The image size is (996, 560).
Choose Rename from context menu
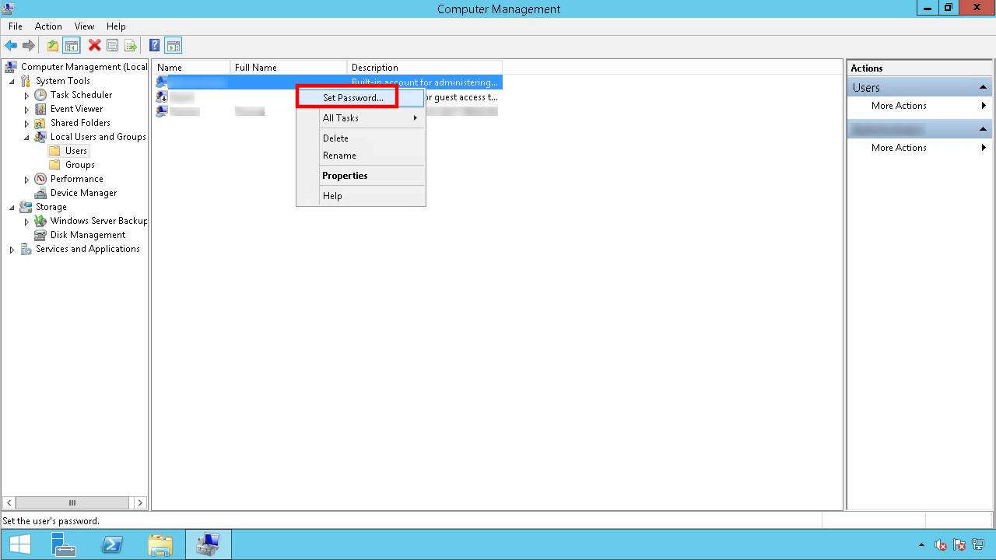click(x=361, y=156)
